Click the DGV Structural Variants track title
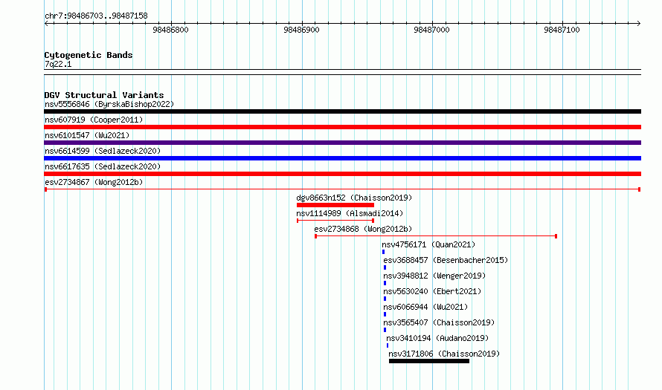The width and height of the screenshot is (662, 390). (x=104, y=95)
